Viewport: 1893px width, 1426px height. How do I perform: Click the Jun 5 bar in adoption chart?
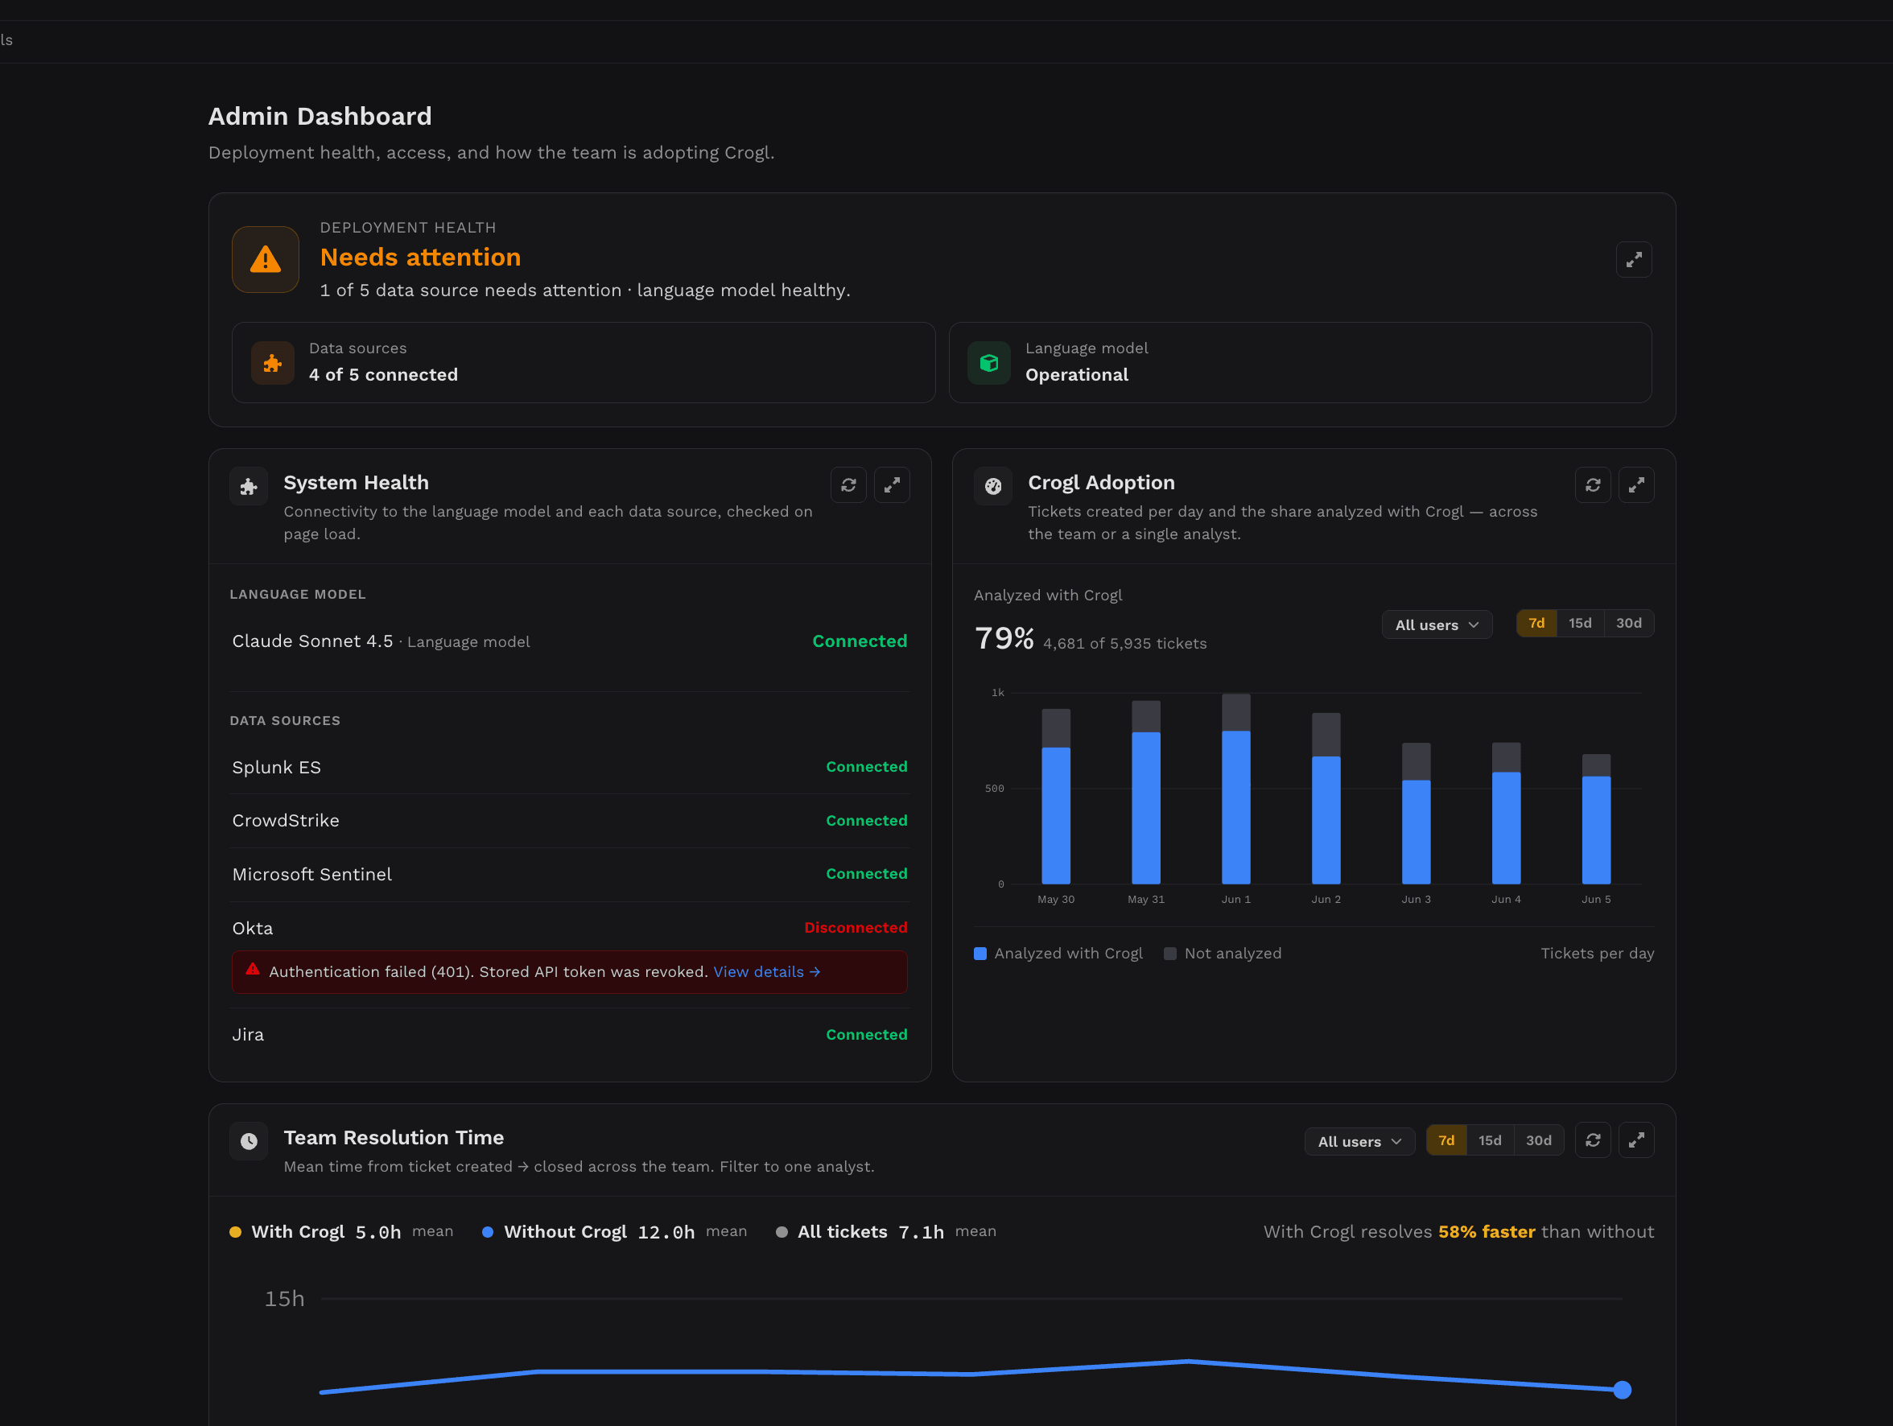click(x=1596, y=818)
